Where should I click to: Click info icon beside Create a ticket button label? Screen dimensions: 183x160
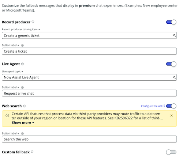[x=22, y=45]
